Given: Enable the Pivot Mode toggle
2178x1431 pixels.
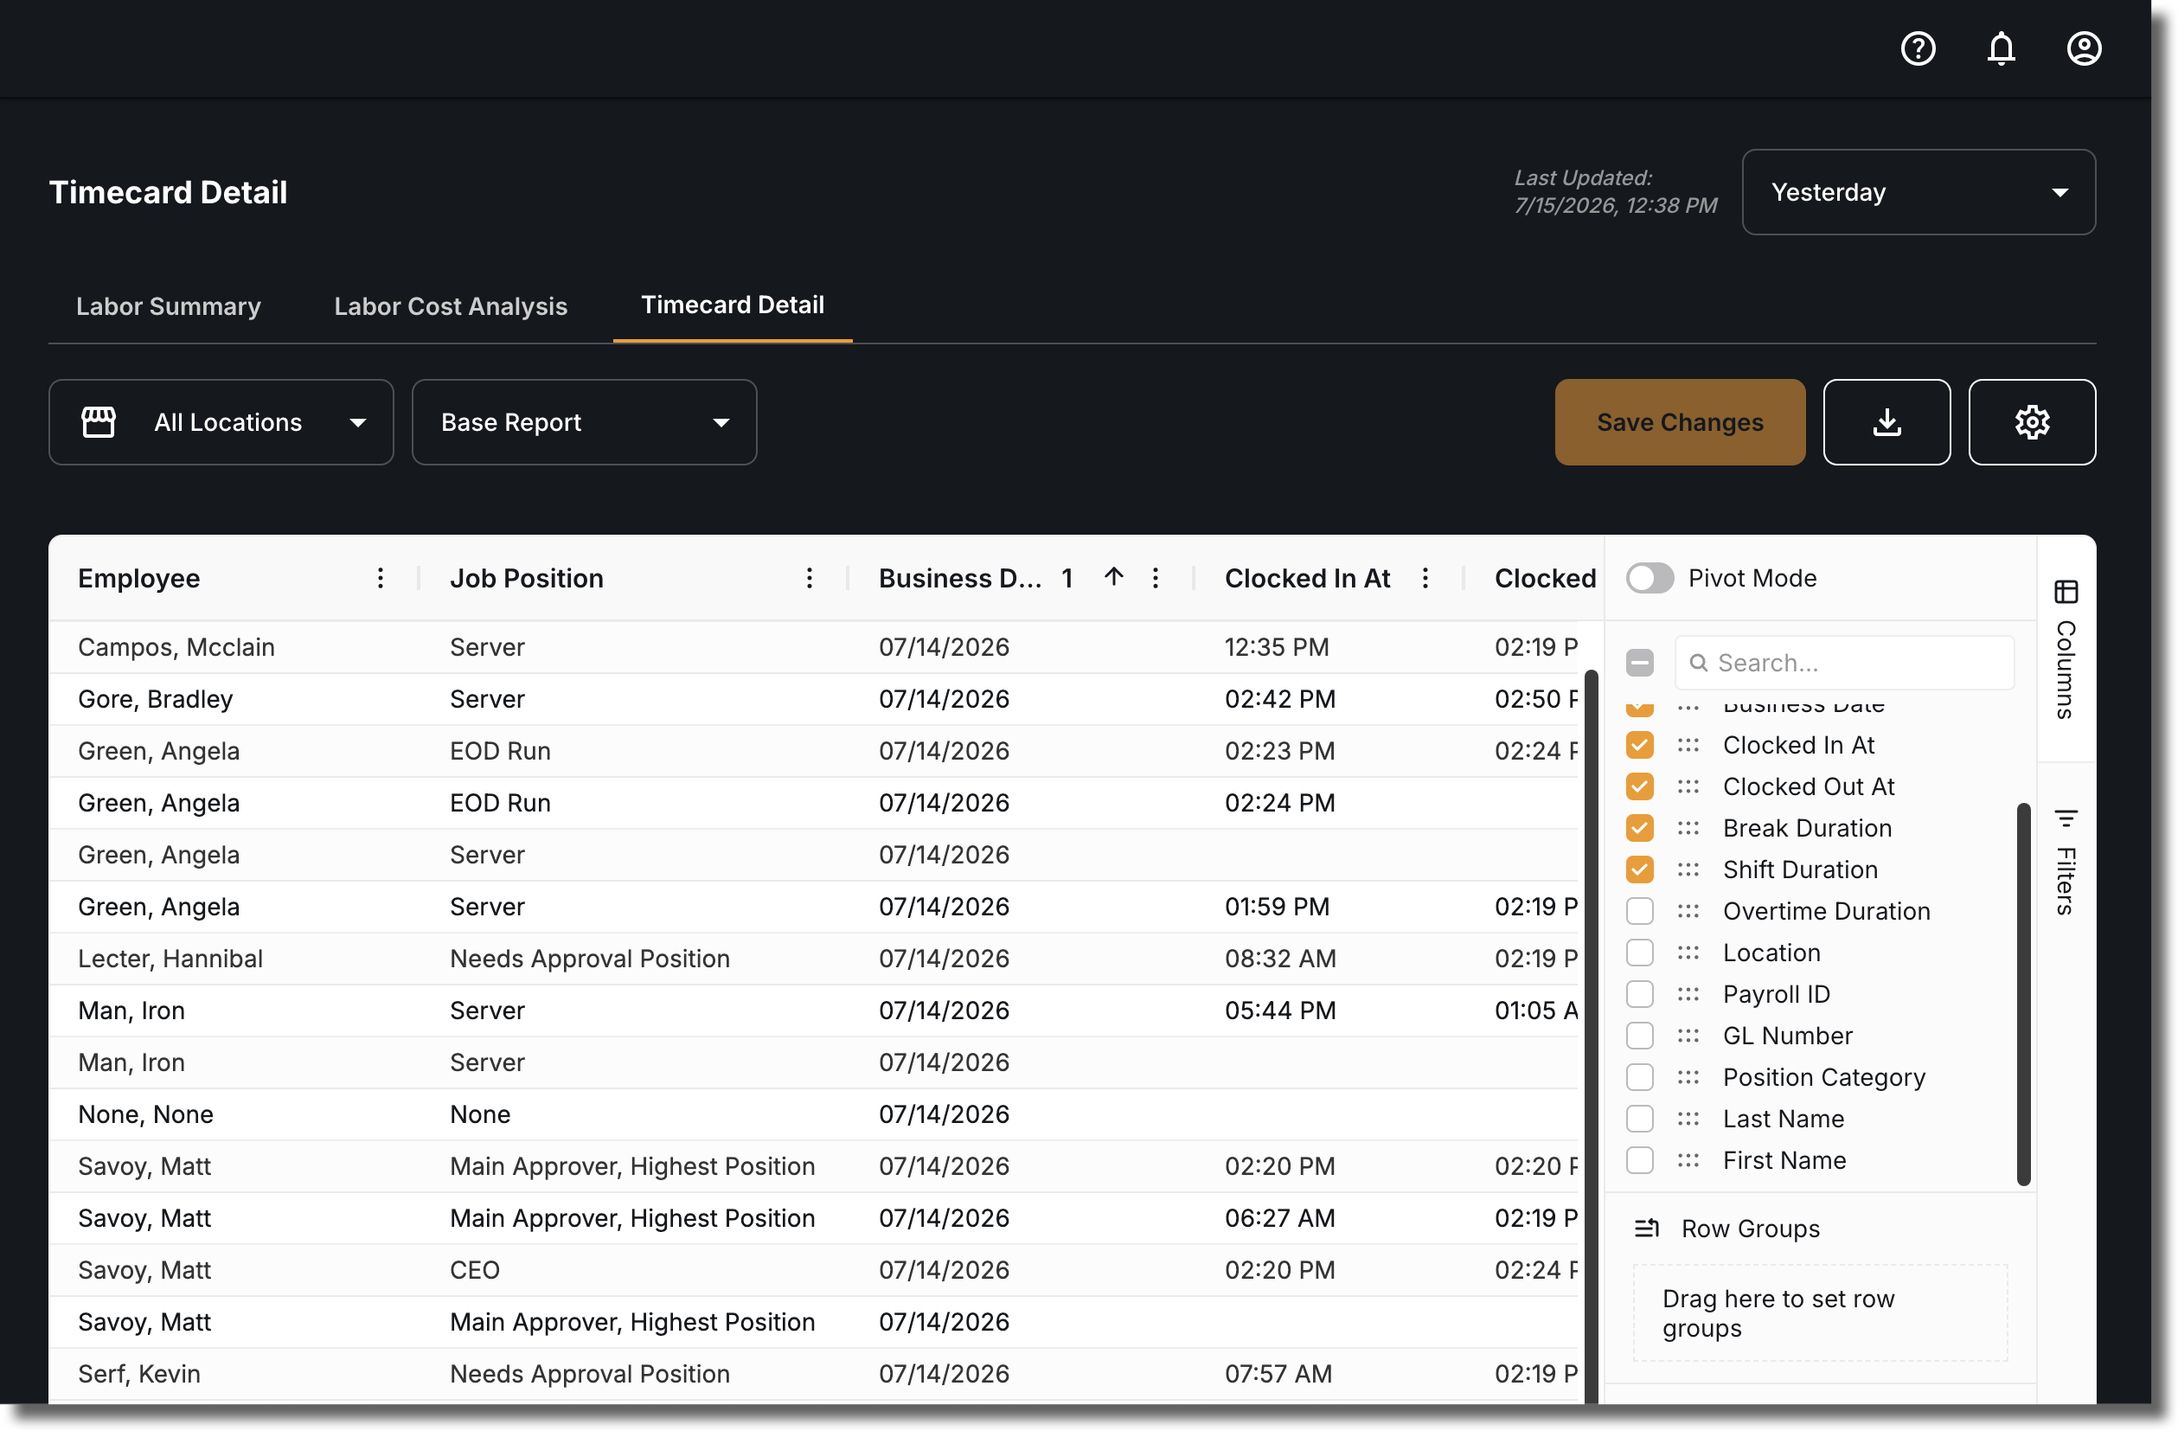Looking at the screenshot, I should tap(1649, 578).
